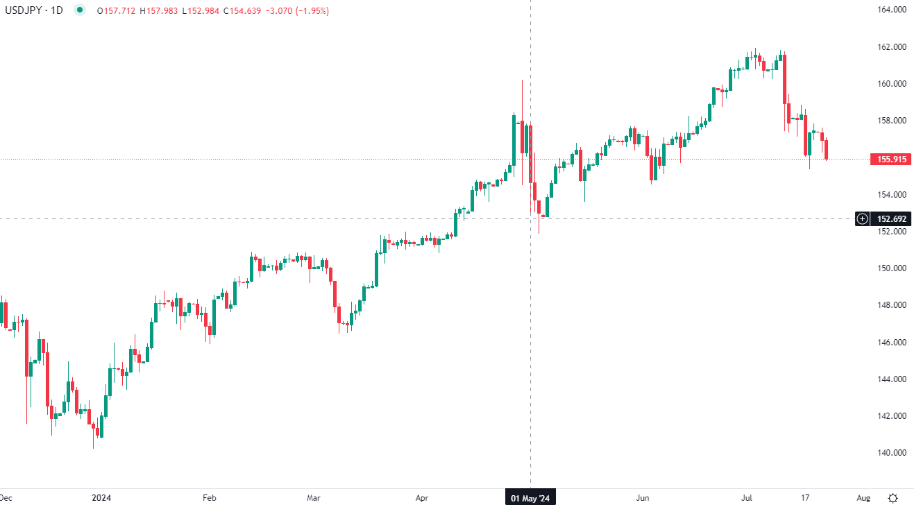Click the Aug label on time axis
921x516 pixels.
click(863, 498)
